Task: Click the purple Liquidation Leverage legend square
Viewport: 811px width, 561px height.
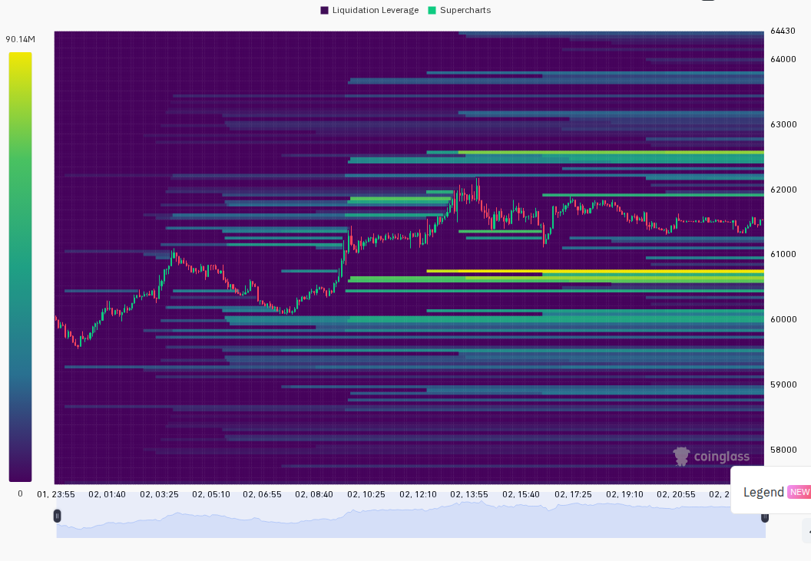Action: pyautogui.click(x=325, y=10)
